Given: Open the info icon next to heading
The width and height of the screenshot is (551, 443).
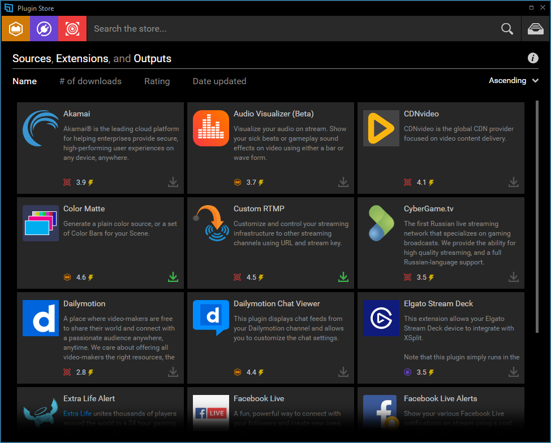Looking at the screenshot, I should (533, 58).
